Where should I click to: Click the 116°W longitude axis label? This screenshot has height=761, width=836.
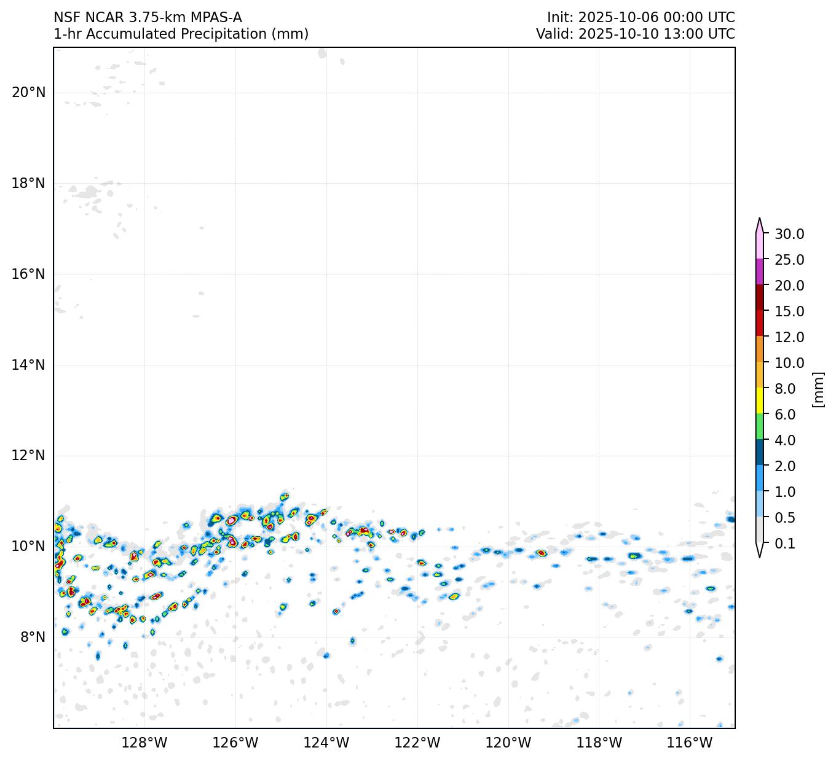(x=690, y=743)
